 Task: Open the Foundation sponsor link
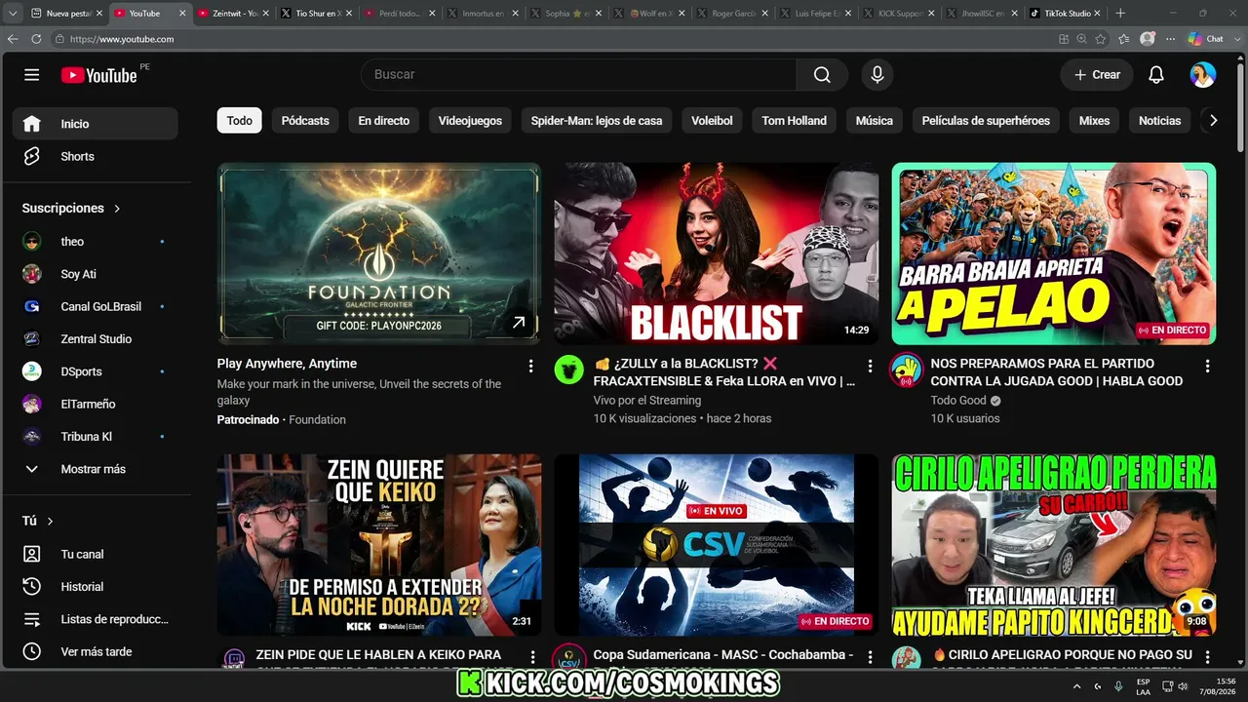tap(318, 420)
